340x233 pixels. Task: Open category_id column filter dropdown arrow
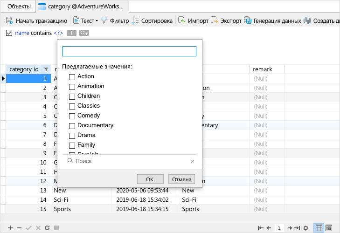point(46,69)
